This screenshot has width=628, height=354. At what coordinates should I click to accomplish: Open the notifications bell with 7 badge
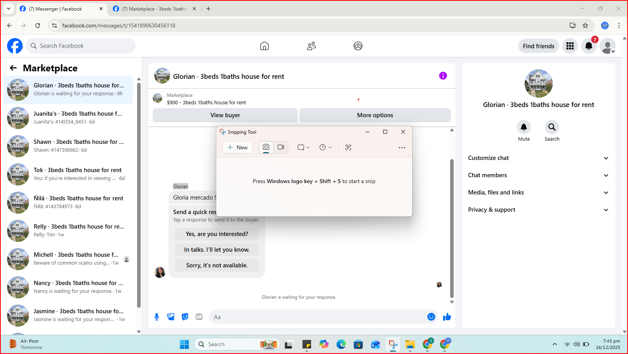589,46
